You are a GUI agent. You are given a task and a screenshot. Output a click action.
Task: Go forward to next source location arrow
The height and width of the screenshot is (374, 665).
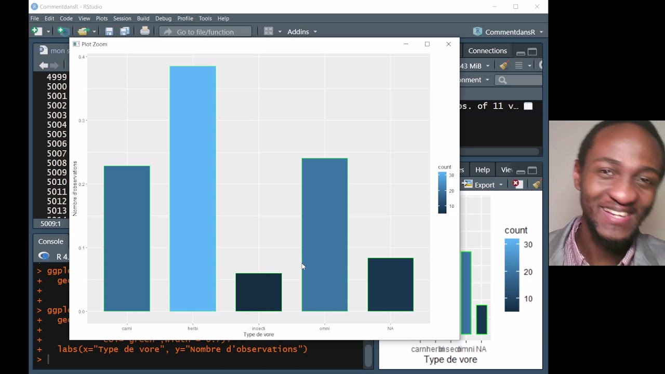coord(54,65)
